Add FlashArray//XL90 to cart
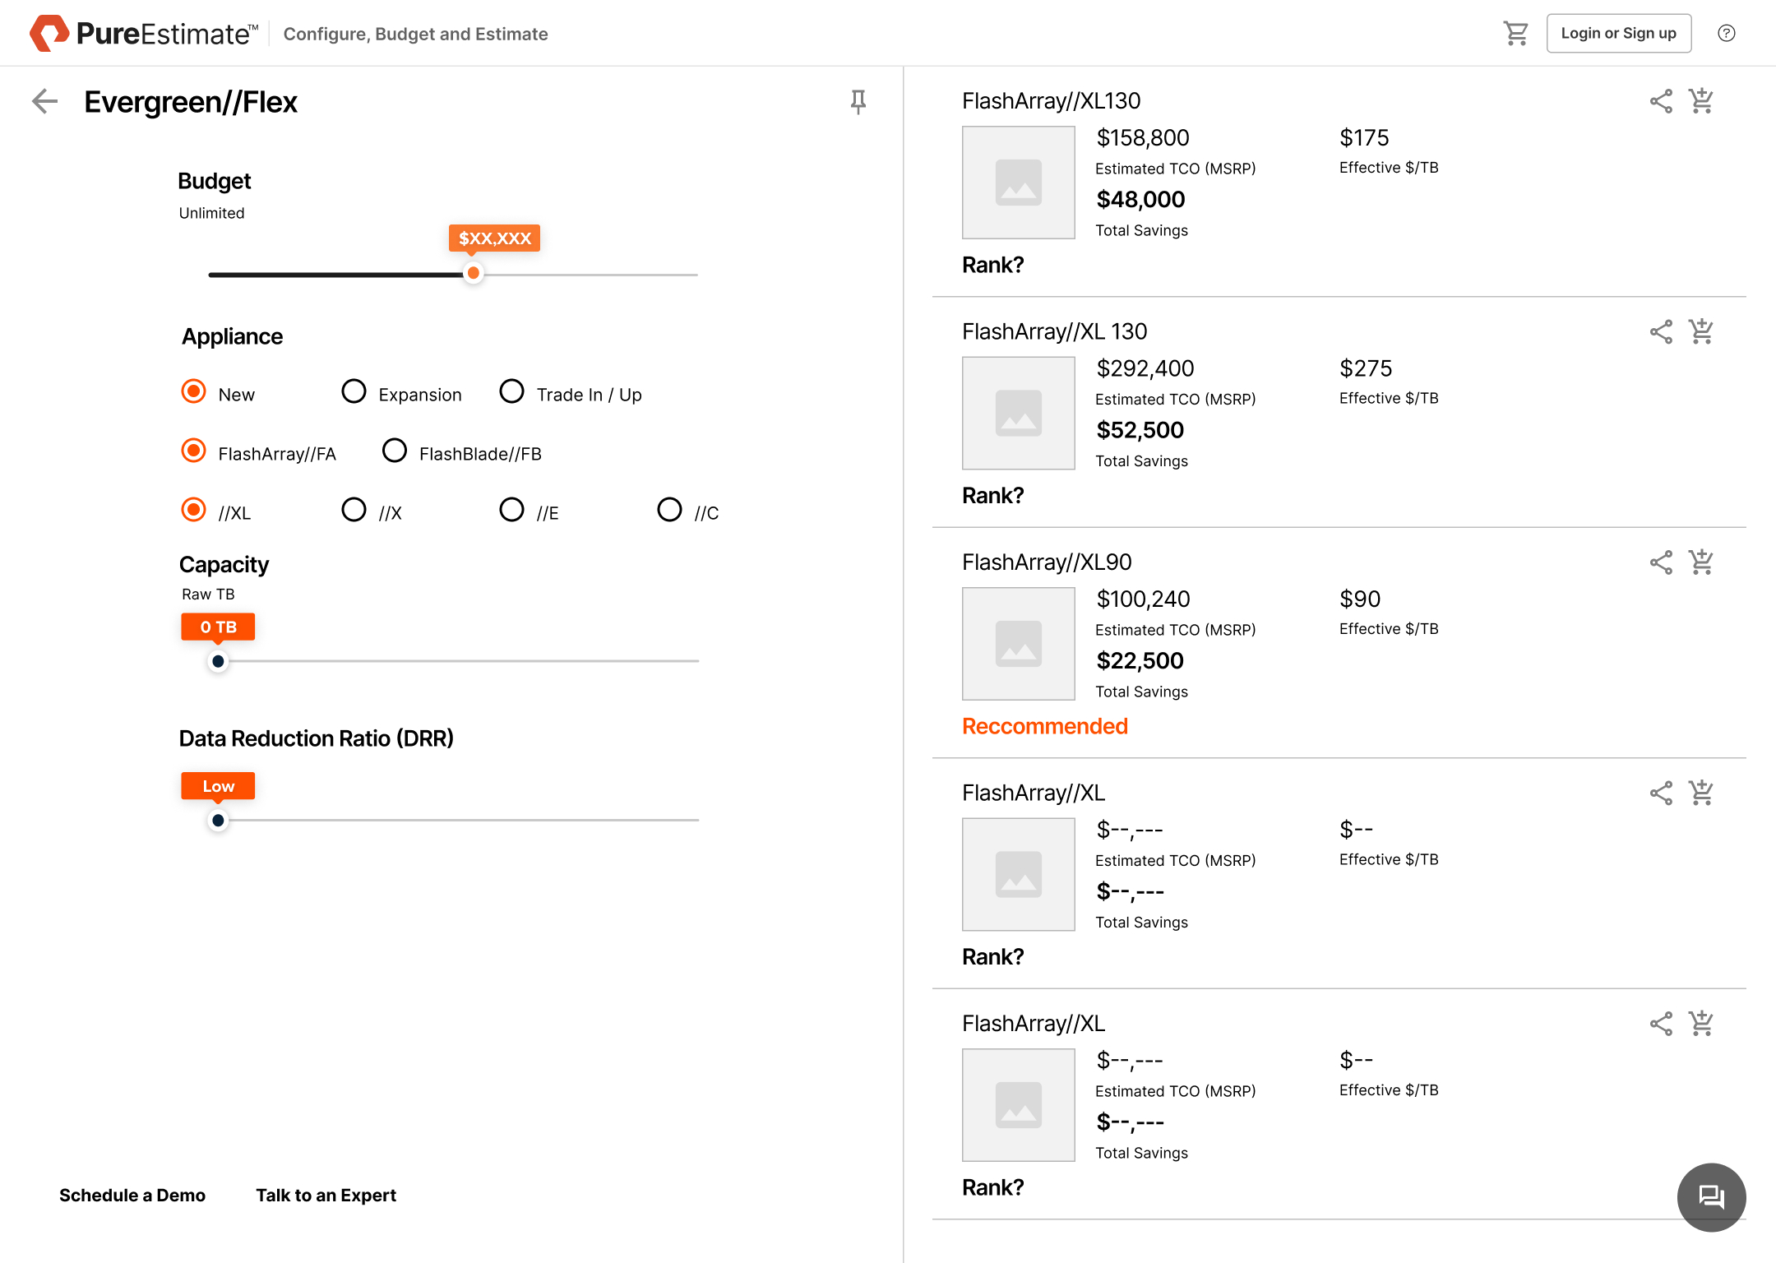Viewport: 1776px width, 1263px height. tap(1700, 562)
